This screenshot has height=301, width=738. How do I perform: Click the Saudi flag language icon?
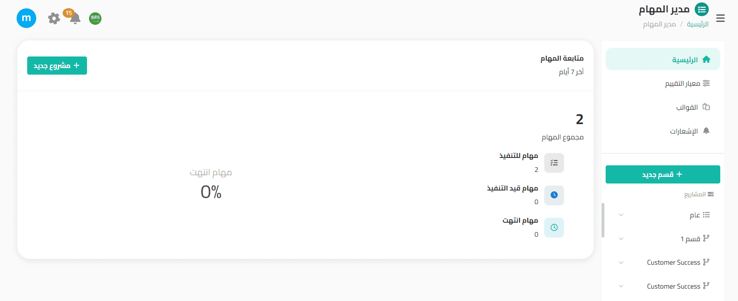[95, 19]
